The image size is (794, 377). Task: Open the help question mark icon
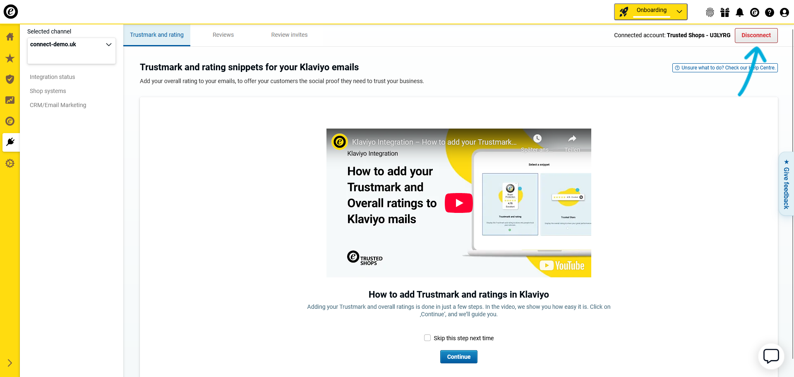click(x=769, y=12)
